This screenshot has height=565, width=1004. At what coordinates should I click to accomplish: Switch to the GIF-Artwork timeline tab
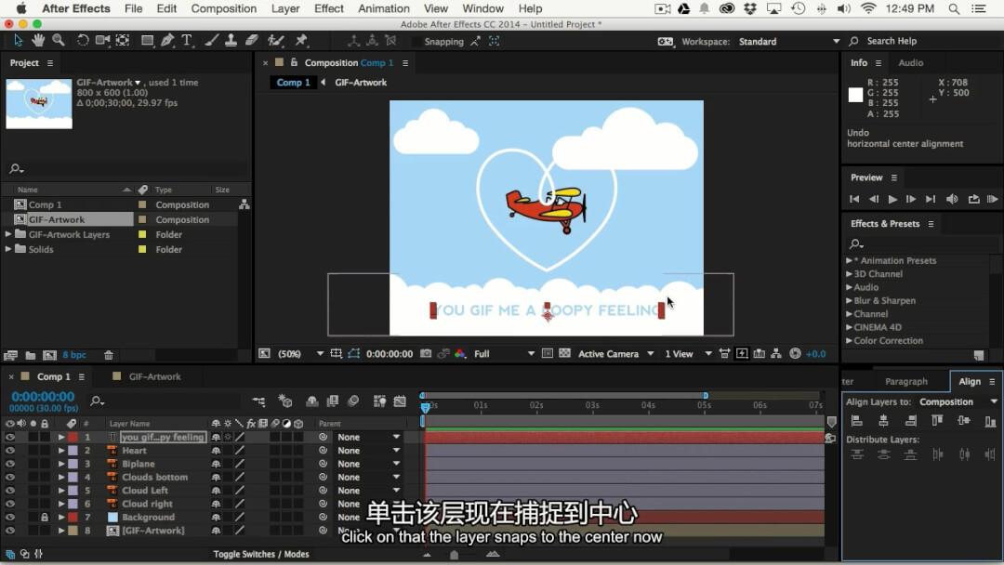[154, 377]
